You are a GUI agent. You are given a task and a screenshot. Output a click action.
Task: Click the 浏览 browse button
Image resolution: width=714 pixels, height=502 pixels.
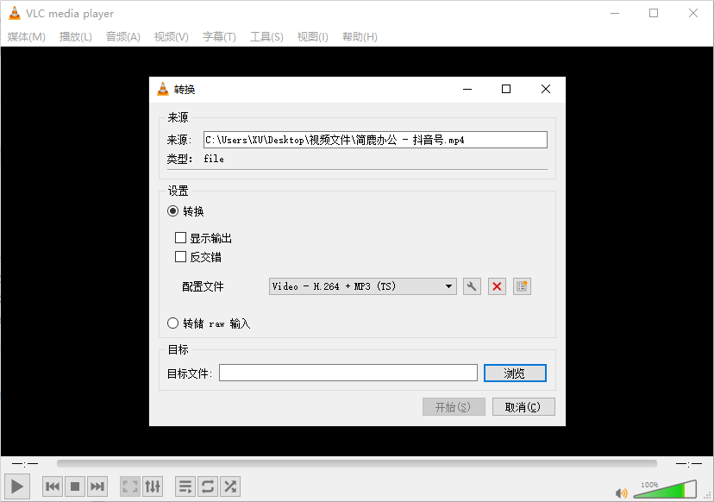point(515,372)
